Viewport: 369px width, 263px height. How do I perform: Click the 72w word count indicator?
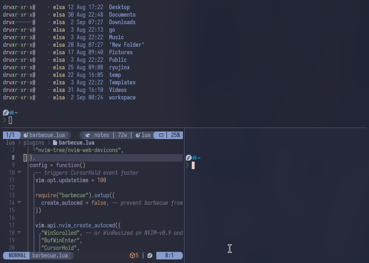point(122,135)
